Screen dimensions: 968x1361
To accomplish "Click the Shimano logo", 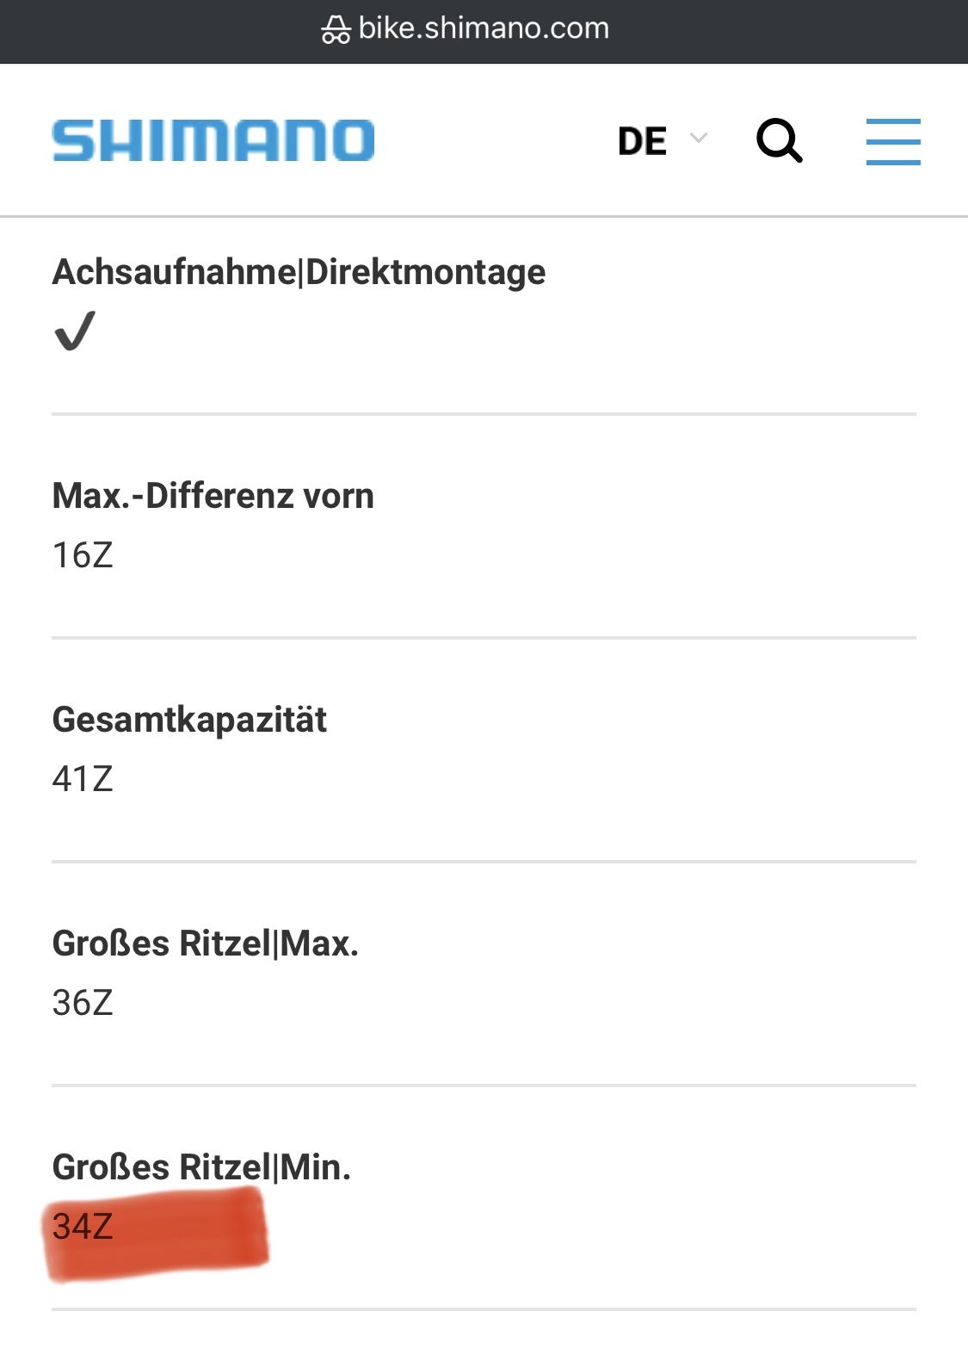I will (213, 140).
